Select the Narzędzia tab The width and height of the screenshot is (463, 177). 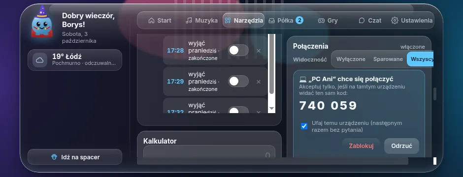pos(244,20)
